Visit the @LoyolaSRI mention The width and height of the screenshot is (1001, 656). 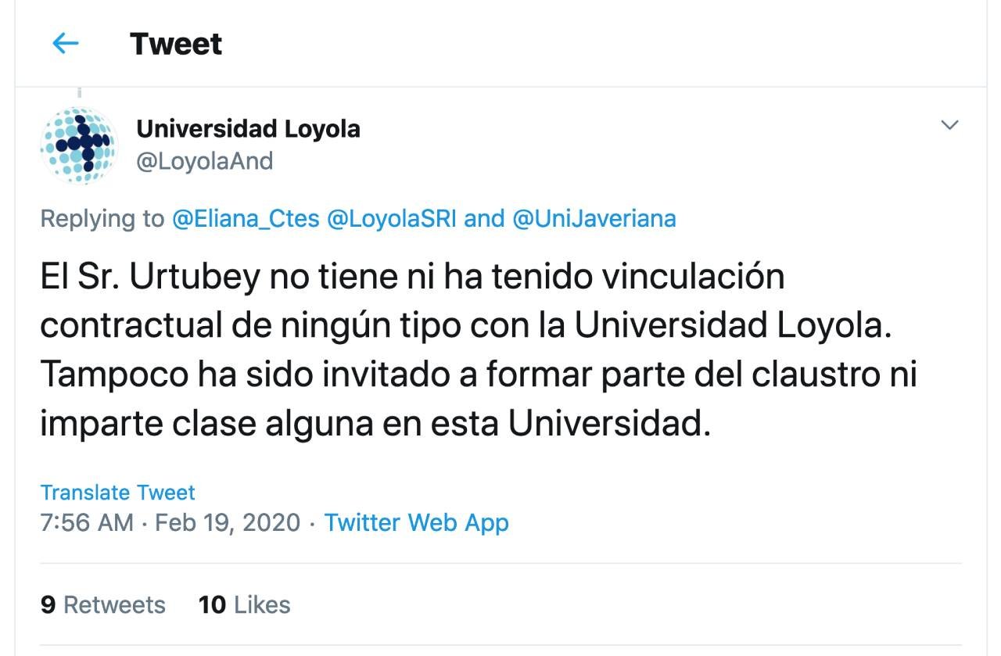(x=392, y=218)
